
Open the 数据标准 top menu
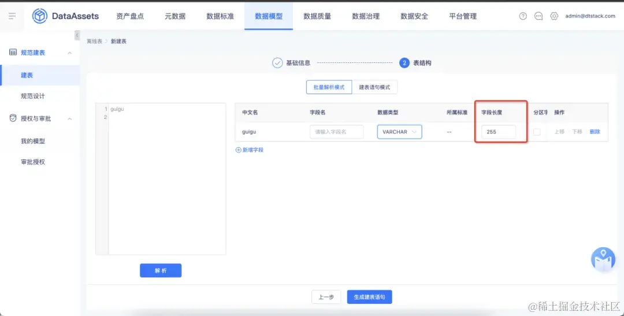(220, 16)
